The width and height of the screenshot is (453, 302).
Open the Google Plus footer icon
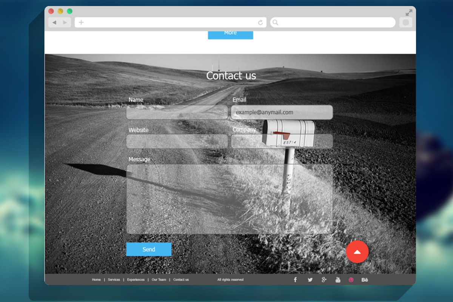click(324, 280)
